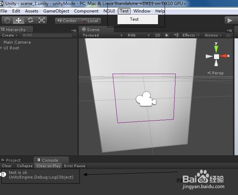This screenshot has width=238, height=195.
Task: Expand the UI Root node arrow
Action: click(x=1, y=48)
